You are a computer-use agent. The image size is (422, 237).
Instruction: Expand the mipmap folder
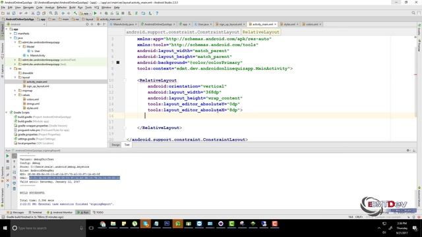coord(15,91)
